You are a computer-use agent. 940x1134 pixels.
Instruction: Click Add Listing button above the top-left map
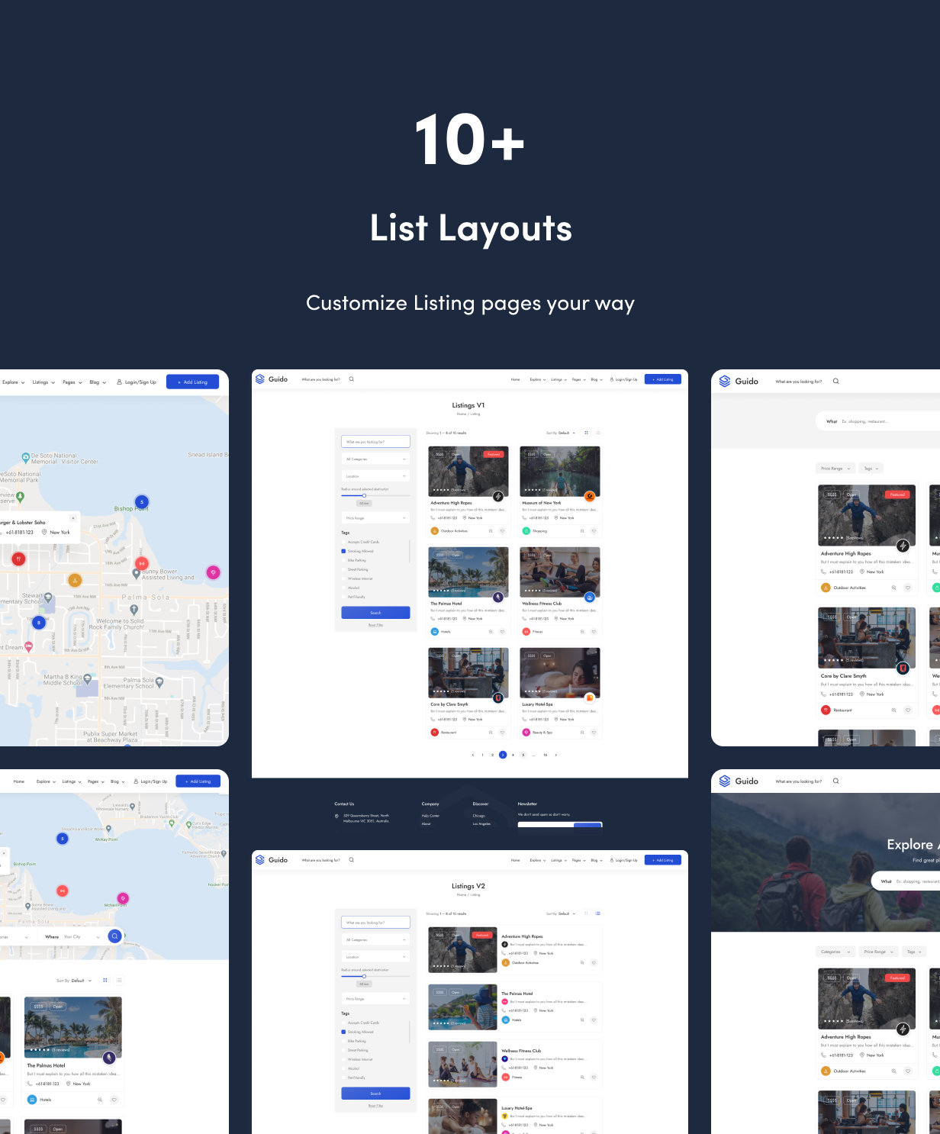(192, 382)
